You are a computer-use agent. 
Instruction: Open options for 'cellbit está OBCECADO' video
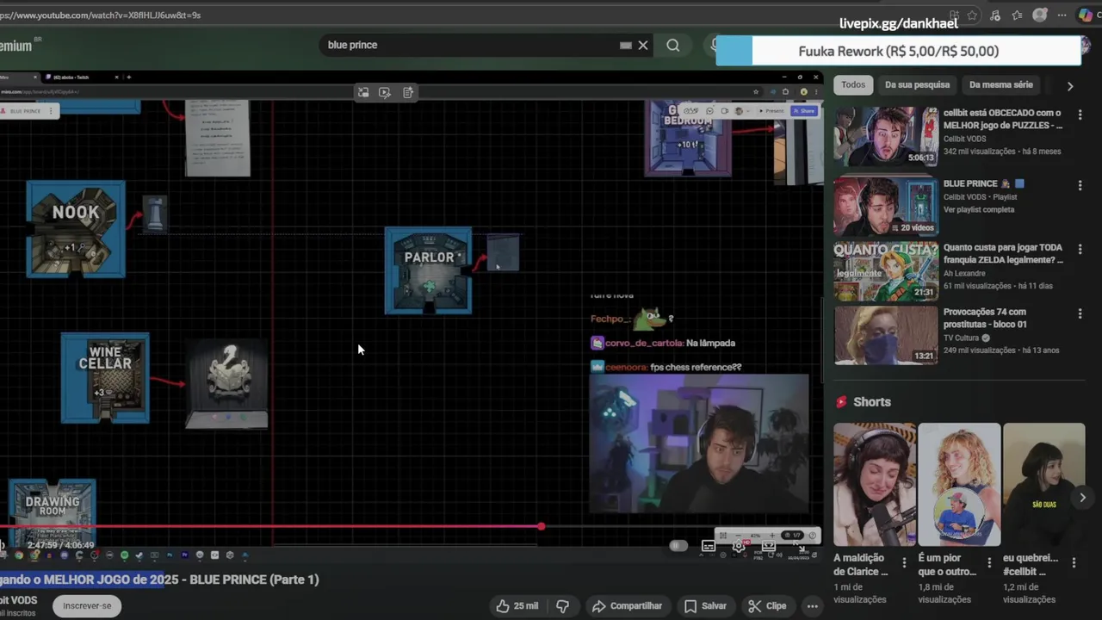(x=1080, y=116)
